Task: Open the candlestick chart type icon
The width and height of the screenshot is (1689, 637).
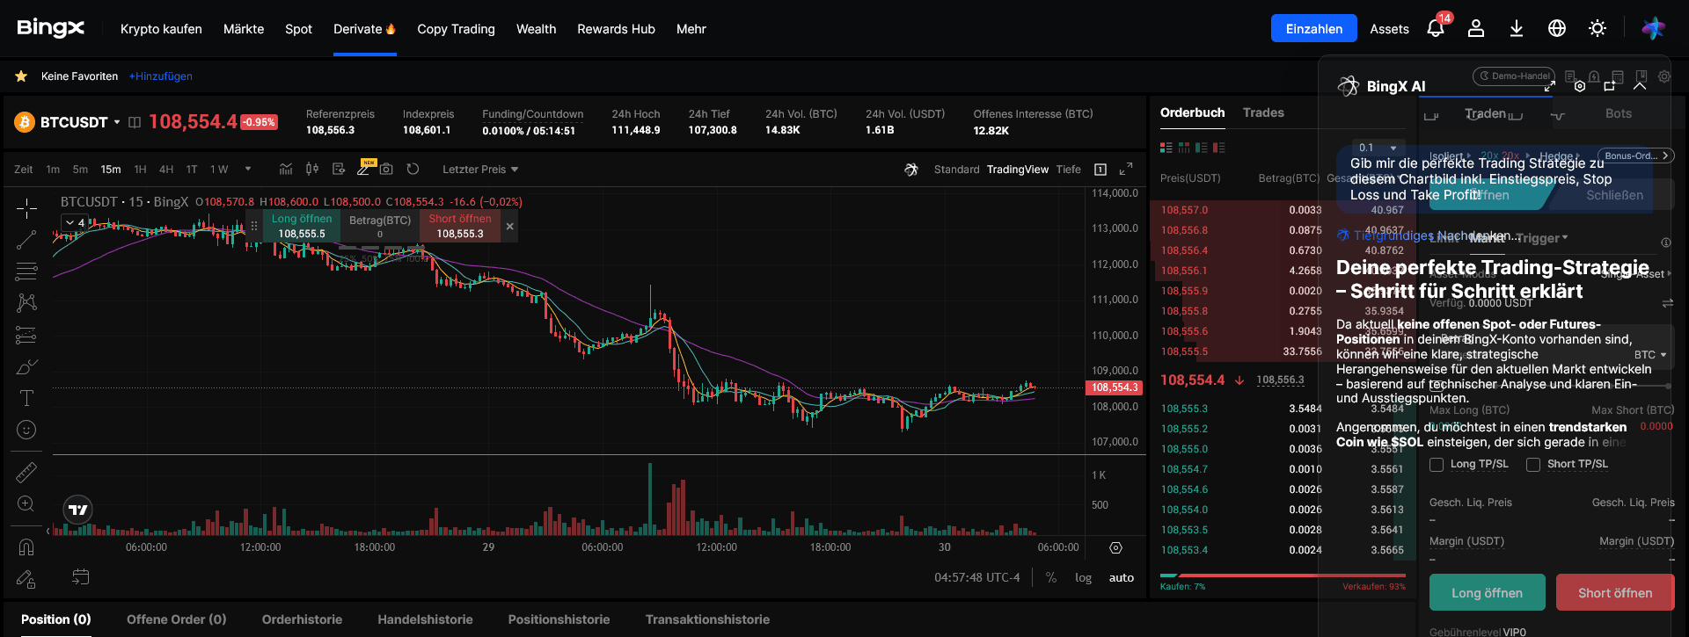Action: (x=312, y=169)
